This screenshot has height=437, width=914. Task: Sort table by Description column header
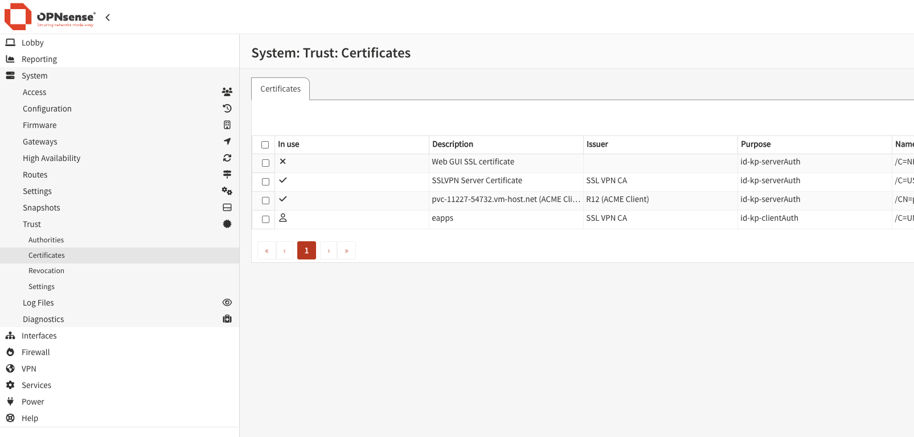click(x=453, y=145)
